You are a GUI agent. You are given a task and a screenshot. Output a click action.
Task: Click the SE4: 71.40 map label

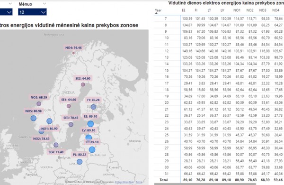pos(56,152)
